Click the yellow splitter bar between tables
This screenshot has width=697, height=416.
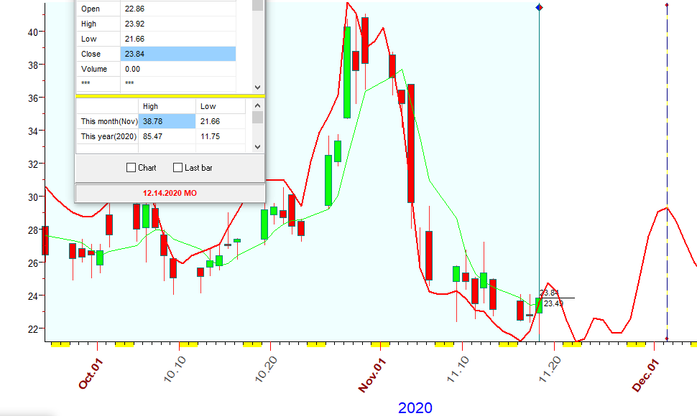click(x=170, y=95)
